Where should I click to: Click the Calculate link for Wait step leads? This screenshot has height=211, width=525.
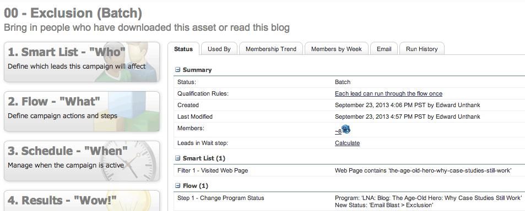pyautogui.click(x=347, y=143)
